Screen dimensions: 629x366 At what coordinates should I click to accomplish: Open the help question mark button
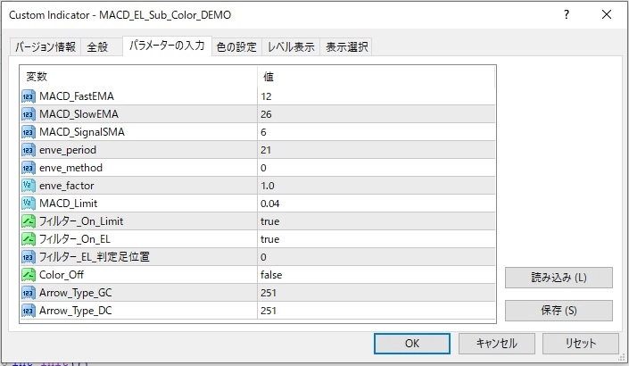pyautogui.click(x=566, y=16)
